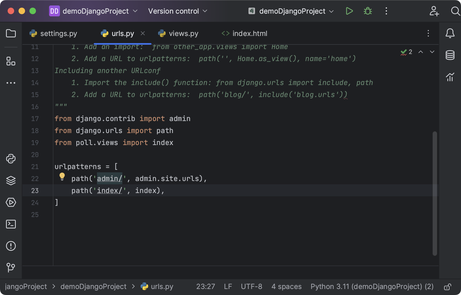Open the Database tool window

pyautogui.click(x=450, y=55)
